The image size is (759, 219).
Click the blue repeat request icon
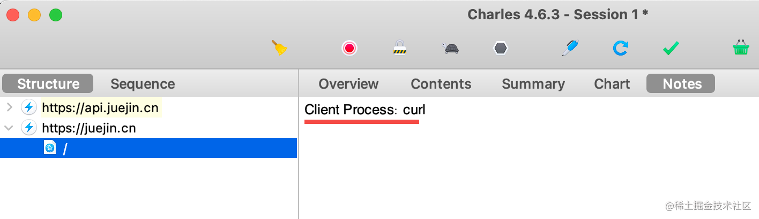620,48
